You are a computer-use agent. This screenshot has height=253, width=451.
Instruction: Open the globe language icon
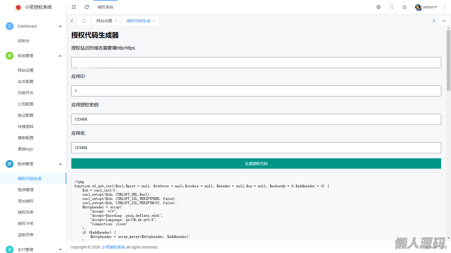[x=379, y=7]
